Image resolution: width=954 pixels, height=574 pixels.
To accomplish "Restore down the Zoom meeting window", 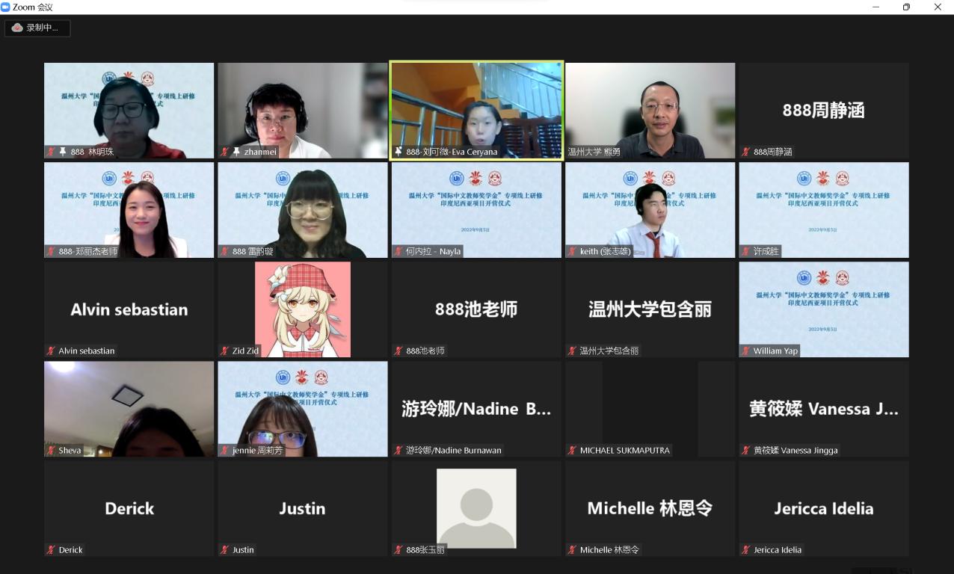I will [906, 7].
